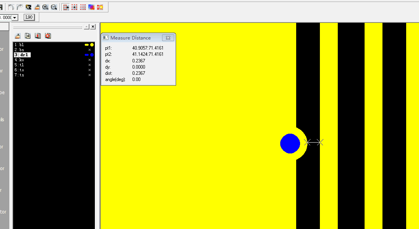Toggle the x visibility marker for layer 6:to
The width and height of the screenshot is (419, 229).
89,70
